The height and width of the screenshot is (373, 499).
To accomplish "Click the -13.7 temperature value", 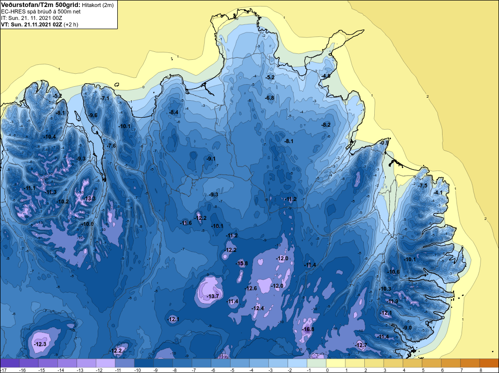I will [213, 296].
